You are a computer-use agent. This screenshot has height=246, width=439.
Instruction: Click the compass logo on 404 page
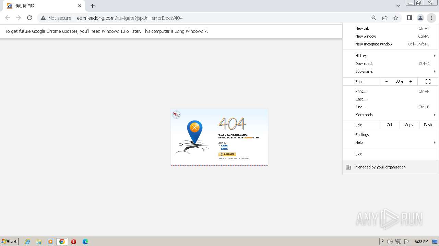tap(177, 114)
